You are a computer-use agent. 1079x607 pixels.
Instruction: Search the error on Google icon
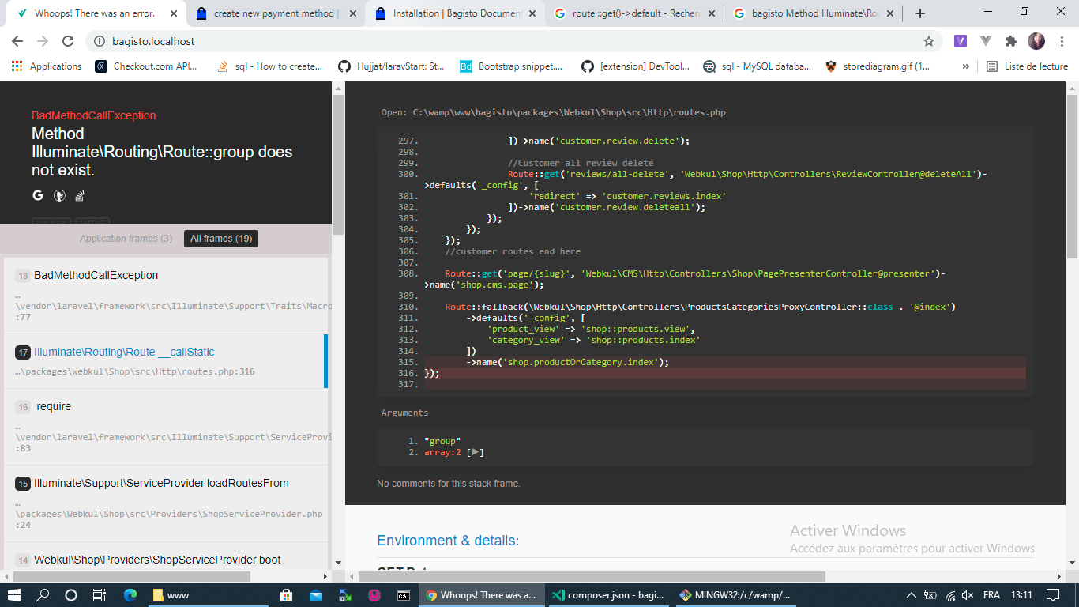click(x=38, y=195)
